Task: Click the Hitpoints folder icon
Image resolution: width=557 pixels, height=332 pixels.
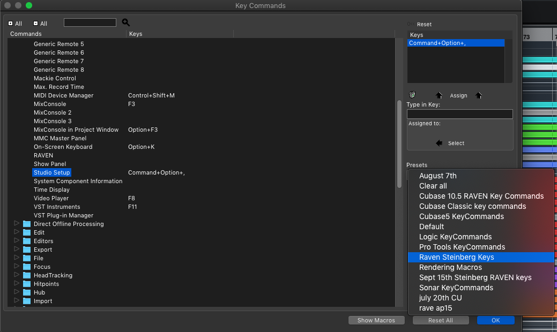Action: (x=27, y=284)
